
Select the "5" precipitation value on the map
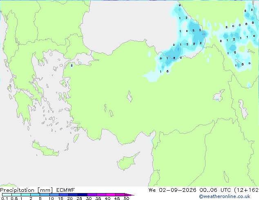(x=193, y=30)
